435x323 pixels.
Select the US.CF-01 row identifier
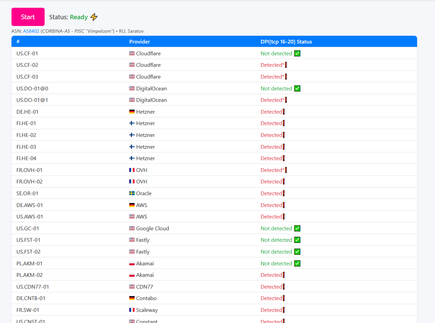(27, 53)
